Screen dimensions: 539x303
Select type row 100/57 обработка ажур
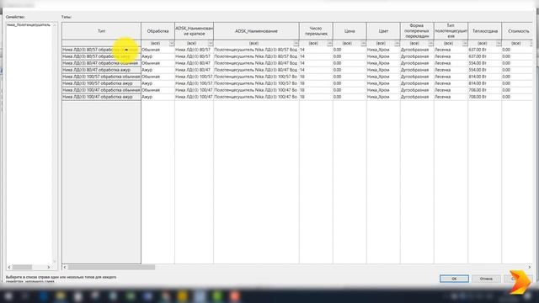coord(101,83)
